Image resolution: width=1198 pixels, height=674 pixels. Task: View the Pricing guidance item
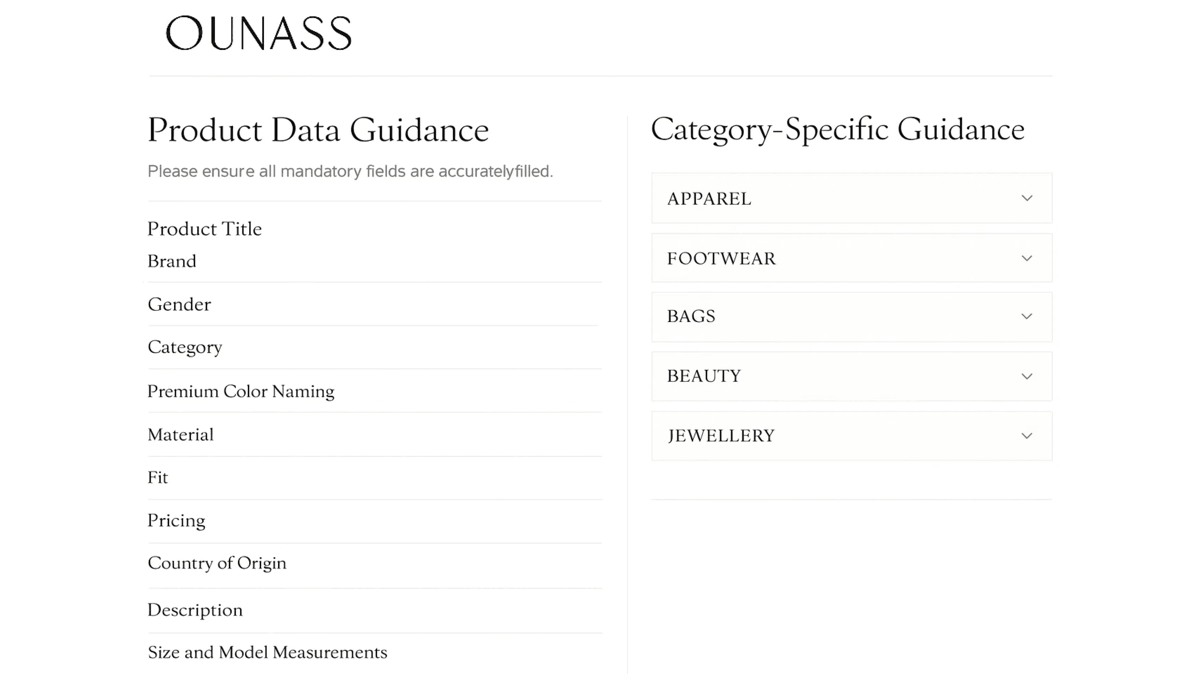[176, 520]
